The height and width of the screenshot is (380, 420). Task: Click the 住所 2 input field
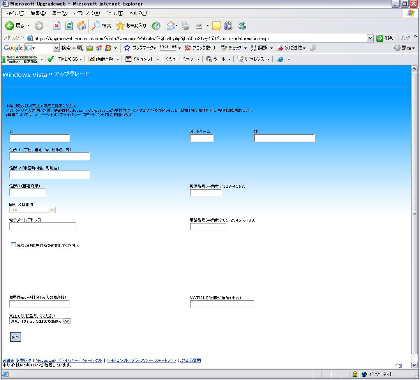(49, 174)
